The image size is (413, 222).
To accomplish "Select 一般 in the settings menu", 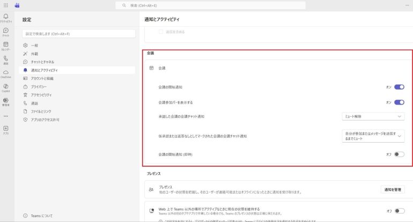I will click(x=34, y=46).
